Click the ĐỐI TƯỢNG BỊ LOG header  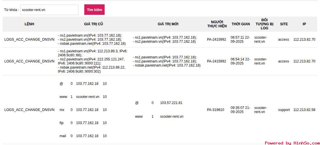[x=264, y=24]
